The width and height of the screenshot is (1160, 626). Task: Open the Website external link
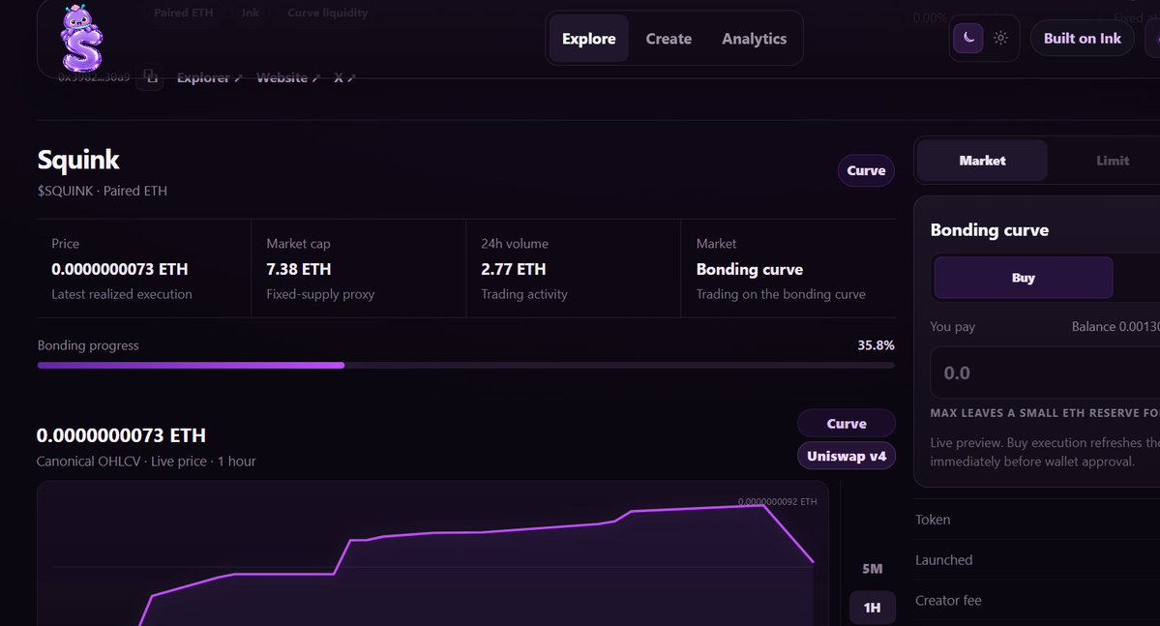click(x=287, y=77)
